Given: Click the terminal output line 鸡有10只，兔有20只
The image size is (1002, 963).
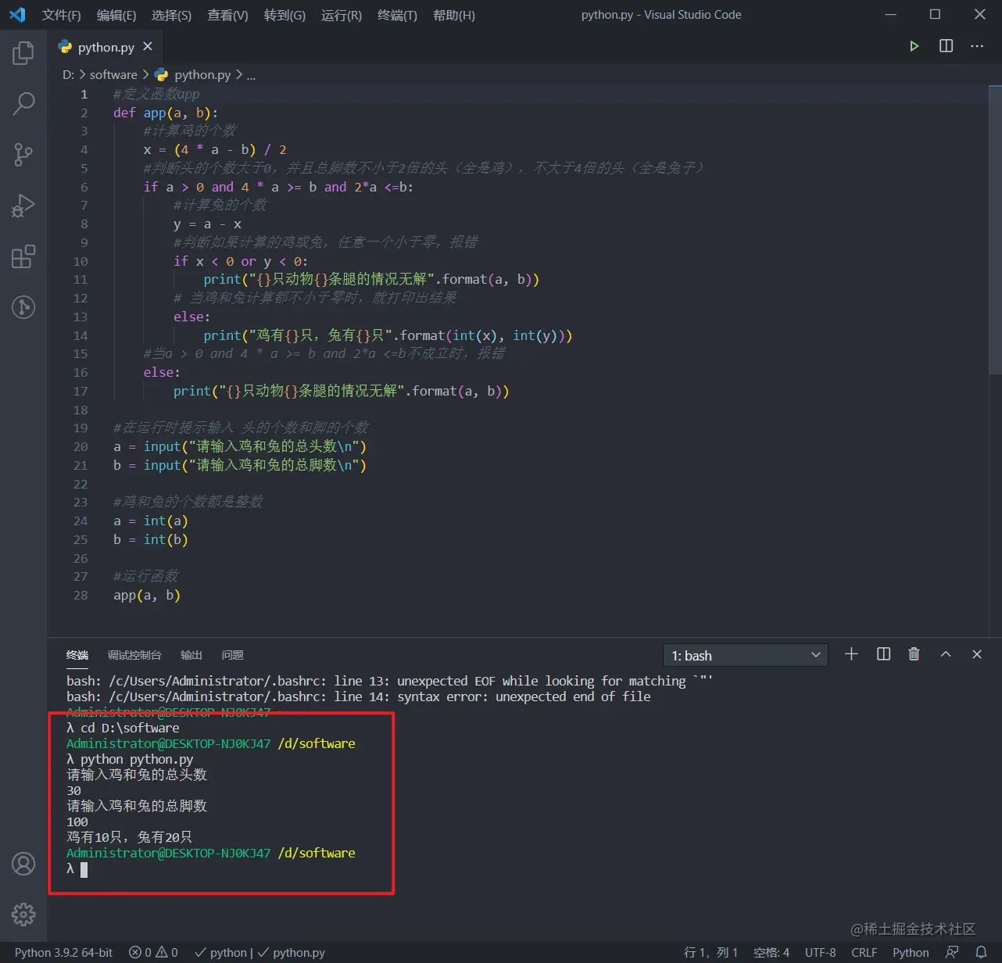Looking at the screenshot, I should tap(130, 837).
